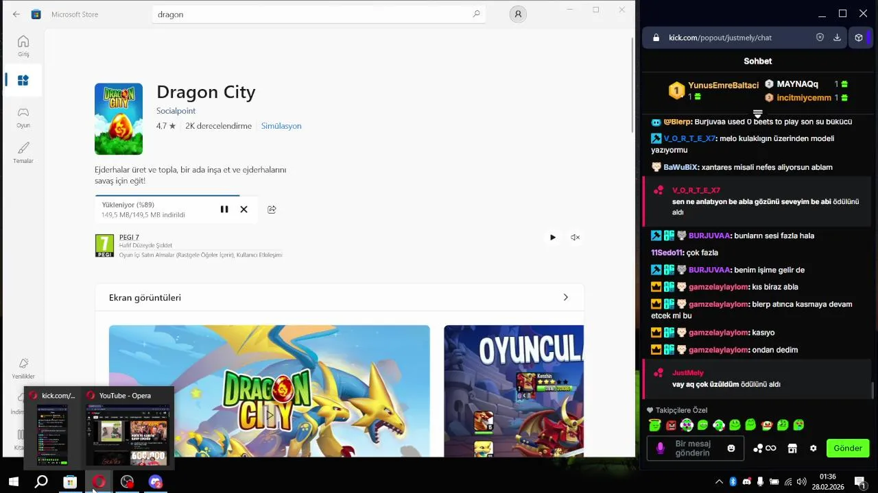Screen dimensions: 878x493
Task: Click the chat voice microphone icon
Action: (661, 448)
